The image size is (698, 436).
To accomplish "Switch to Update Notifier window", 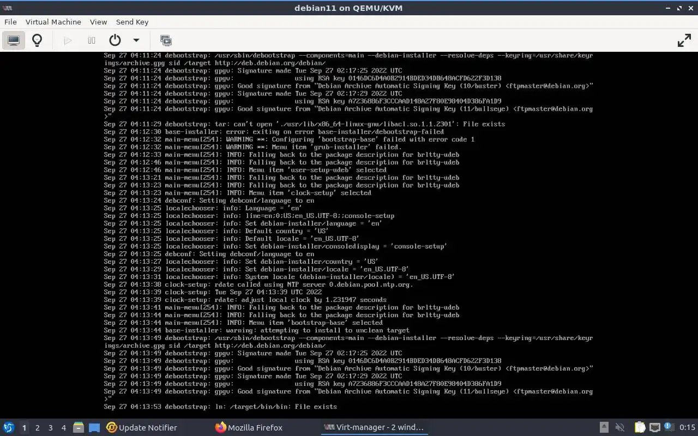I will (x=142, y=427).
